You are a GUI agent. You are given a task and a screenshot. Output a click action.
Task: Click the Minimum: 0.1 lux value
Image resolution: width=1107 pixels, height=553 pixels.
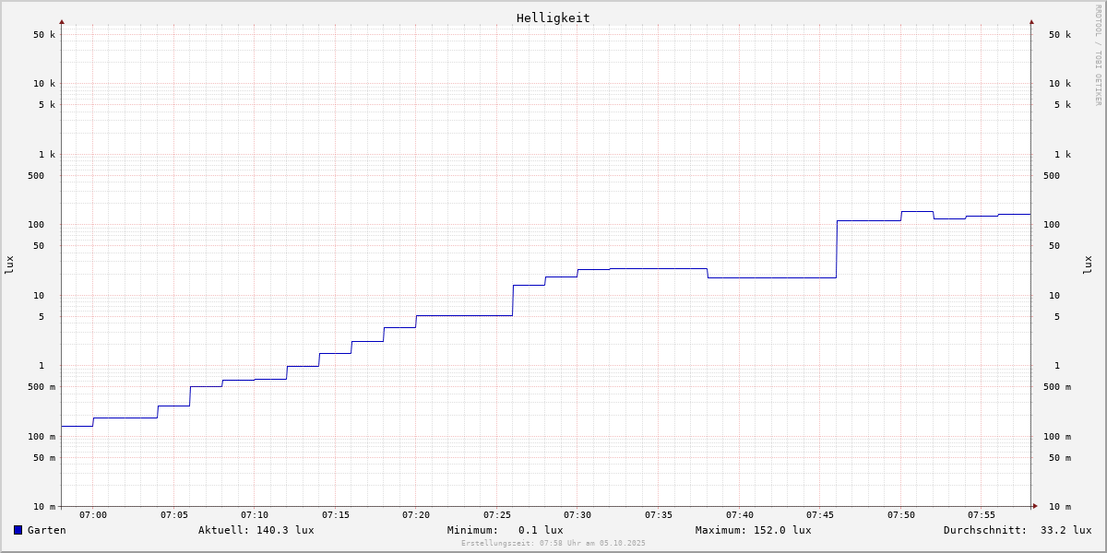pos(506,530)
